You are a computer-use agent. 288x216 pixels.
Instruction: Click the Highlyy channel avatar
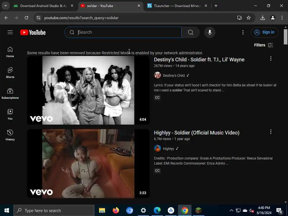pos(157,148)
